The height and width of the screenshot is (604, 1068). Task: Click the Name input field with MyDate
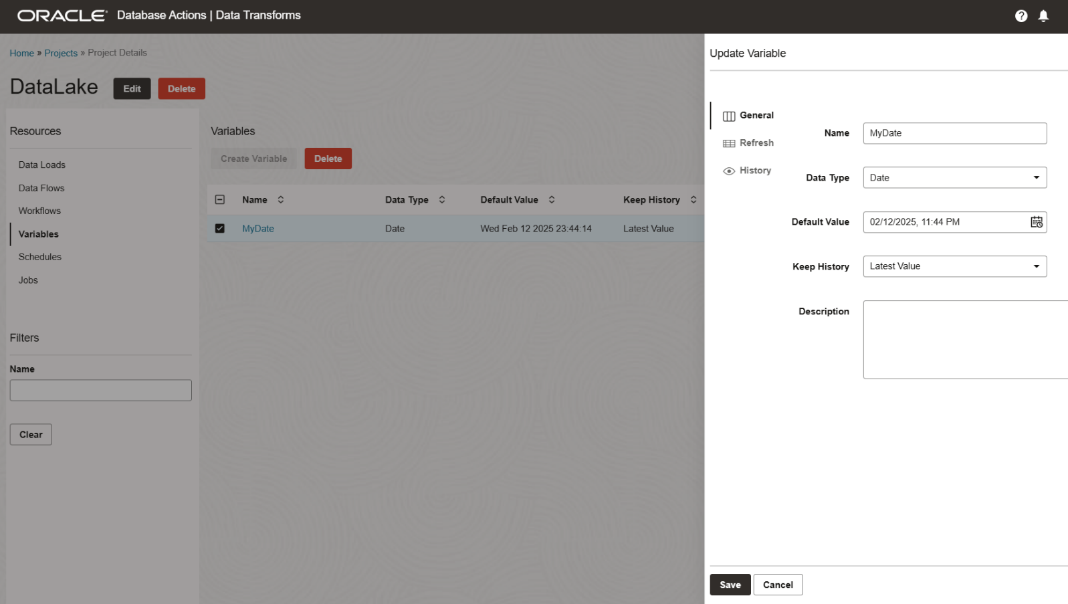tap(954, 133)
